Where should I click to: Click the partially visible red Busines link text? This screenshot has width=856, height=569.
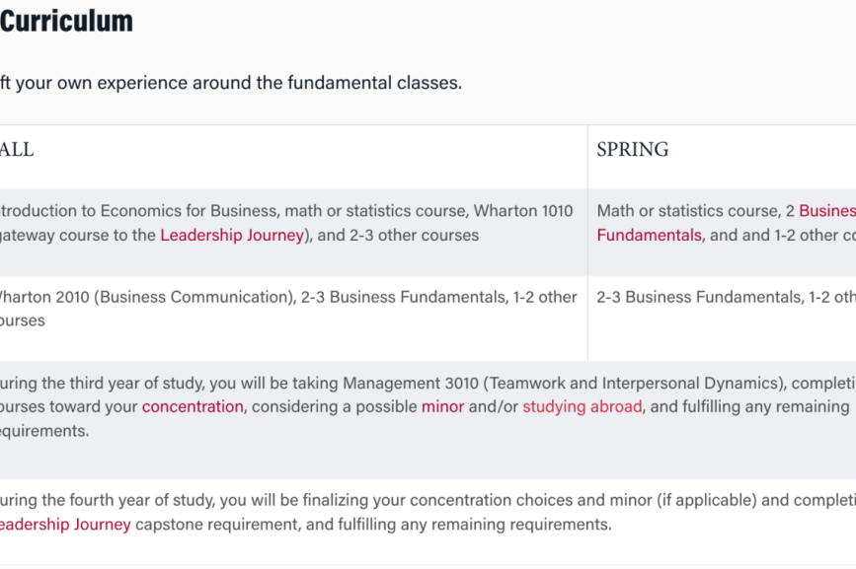click(827, 211)
